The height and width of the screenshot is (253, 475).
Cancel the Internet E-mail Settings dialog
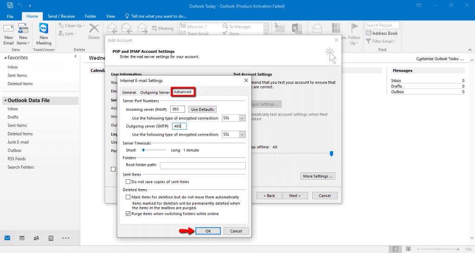tap(236, 231)
